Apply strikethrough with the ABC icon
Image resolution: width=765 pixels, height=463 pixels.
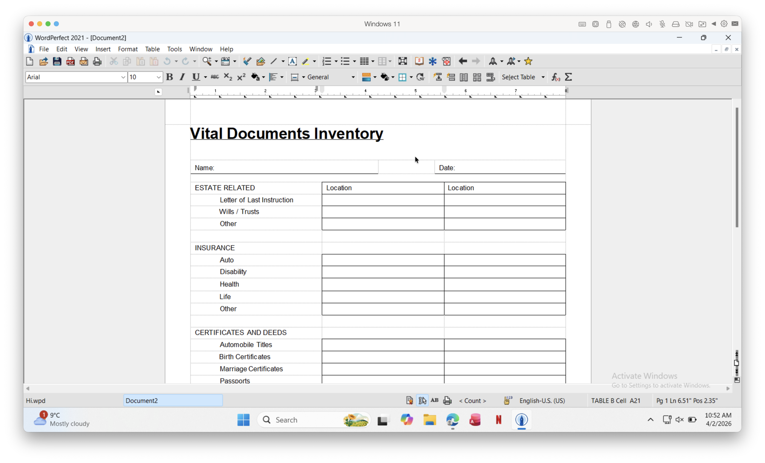[215, 77]
